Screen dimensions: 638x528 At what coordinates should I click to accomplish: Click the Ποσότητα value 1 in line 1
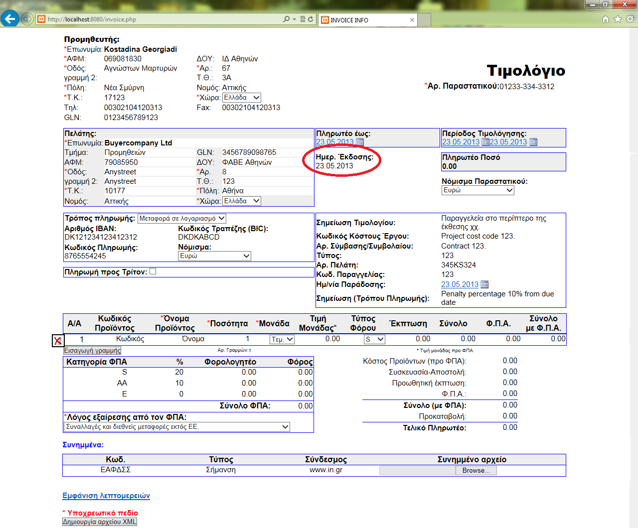[x=247, y=339]
